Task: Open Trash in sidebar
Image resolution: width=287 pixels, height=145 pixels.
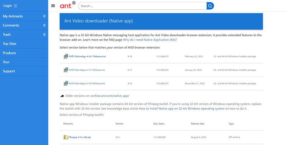Action: click(x=24, y=34)
